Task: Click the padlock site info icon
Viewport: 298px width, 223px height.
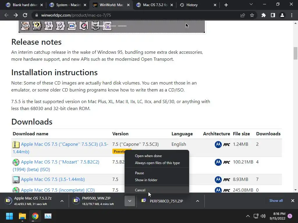Action: pos(37,15)
